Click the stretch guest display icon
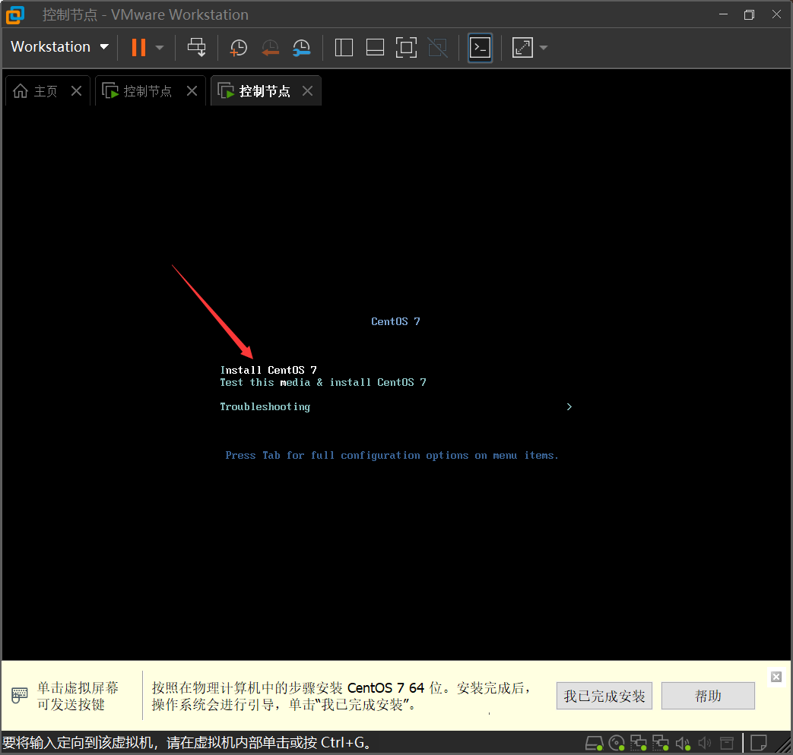The image size is (793, 755). click(x=522, y=48)
